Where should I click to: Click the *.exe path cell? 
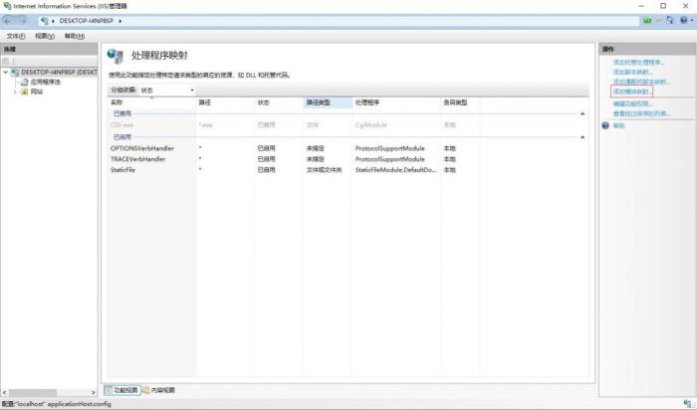pyautogui.click(x=205, y=125)
